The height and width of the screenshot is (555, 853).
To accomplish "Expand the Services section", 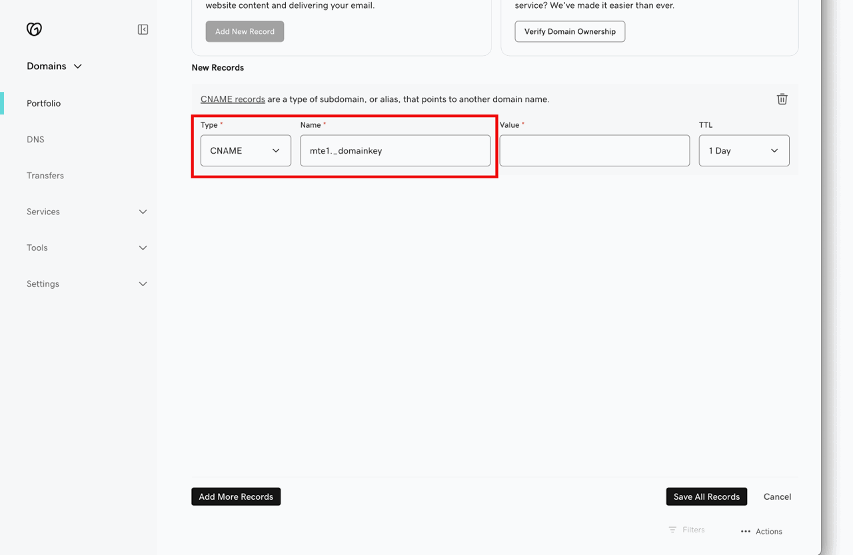I will pyautogui.click(x=87, y=212).
